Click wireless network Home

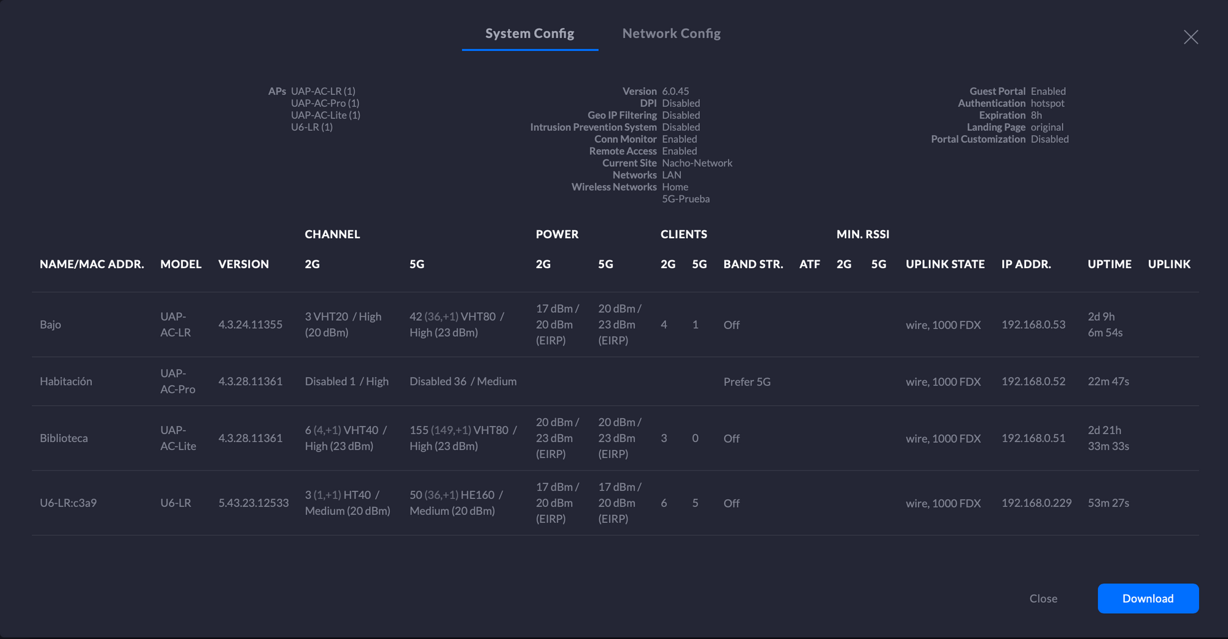pos(675,187)
